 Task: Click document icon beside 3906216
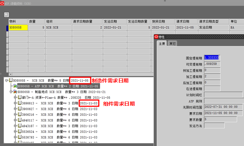(20, 114)
